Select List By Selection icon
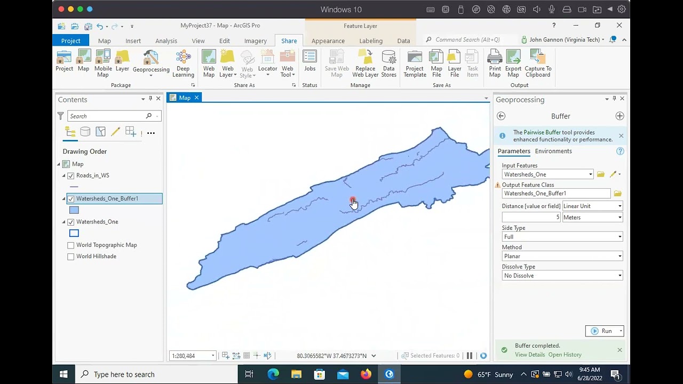This screenshot has height=384, width=683. [x=100, y=132]
